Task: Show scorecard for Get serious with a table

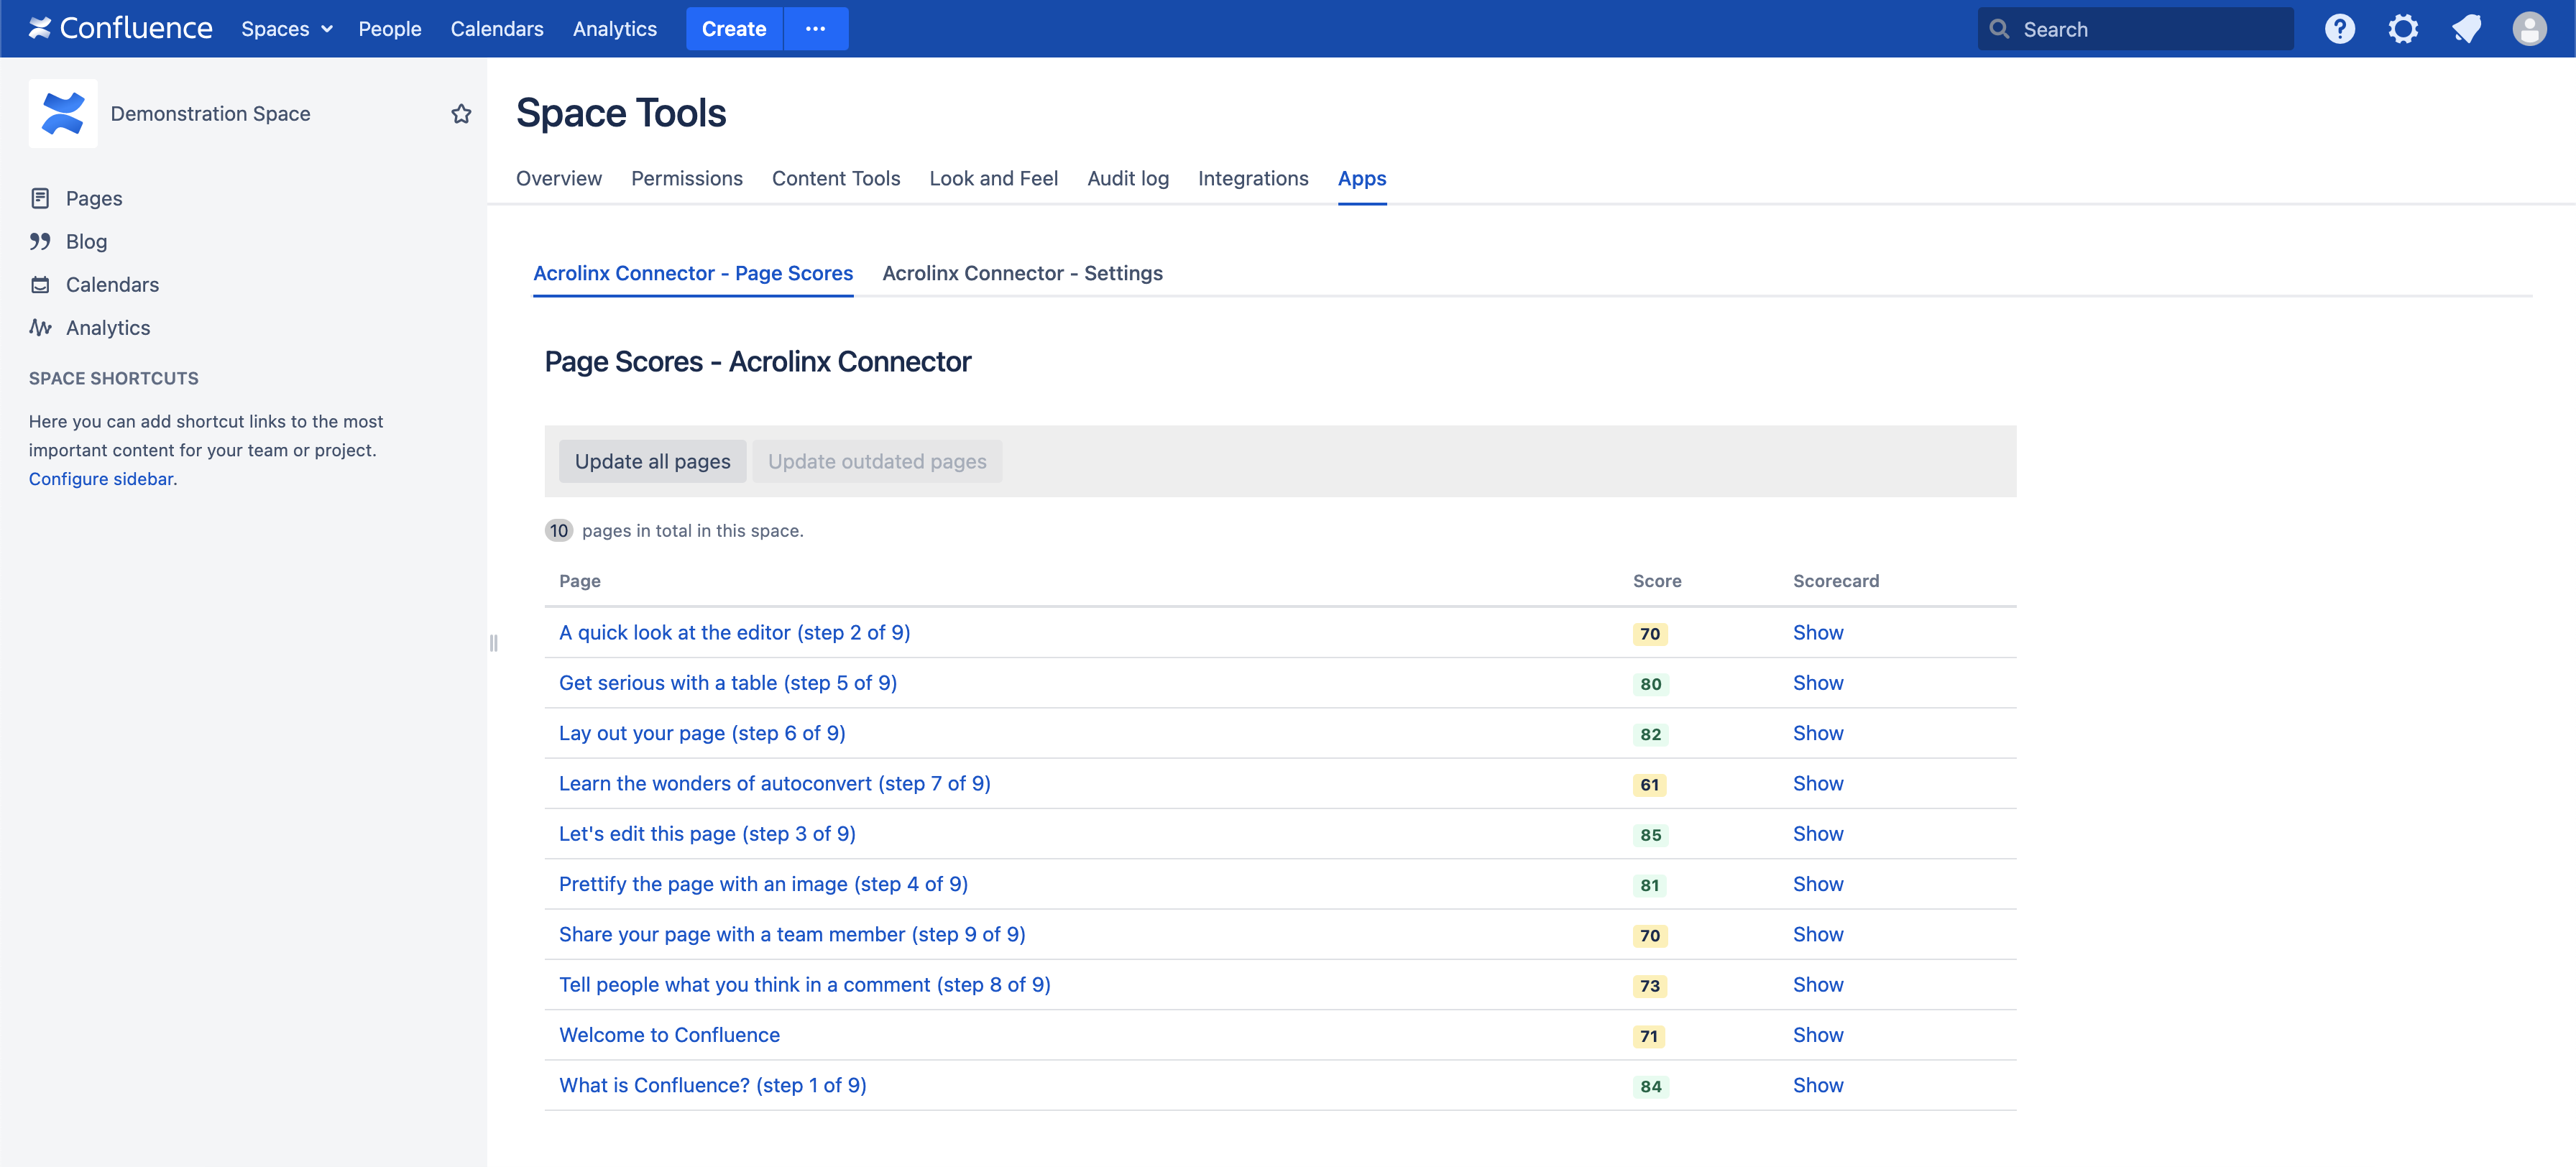Action: tap(1818, 683)
